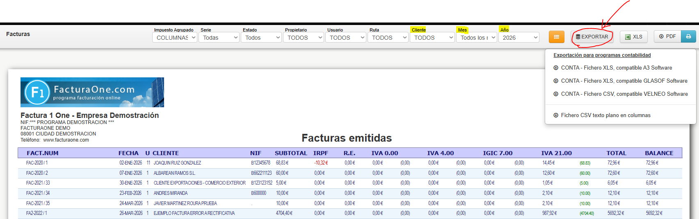699x219 pixels.
Task: Expand the Ruta dropdown
Action: click(x=389, y=37)
